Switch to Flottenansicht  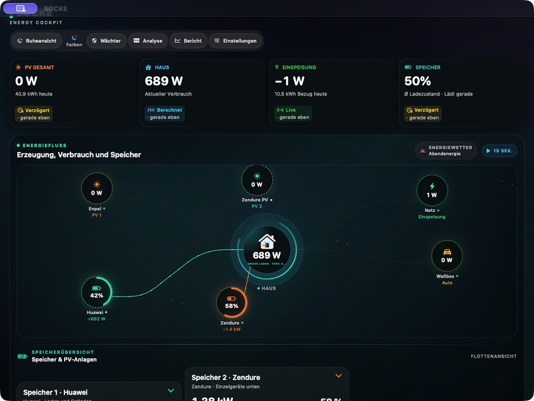493,356
